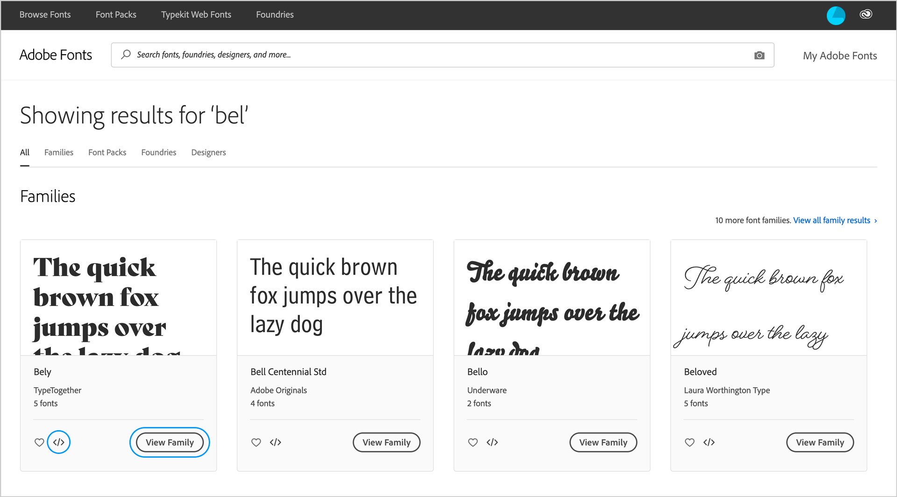Open Typekit Web Fonts in top navigation
The image size is (897, 497).
(x=196, y=14)
